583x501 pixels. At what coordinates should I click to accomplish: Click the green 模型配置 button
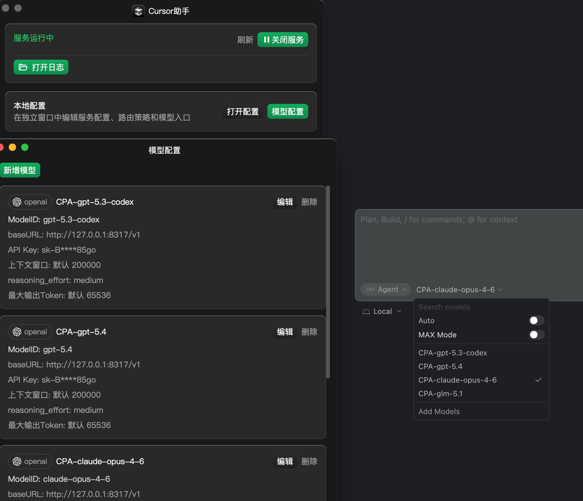point(287,111)
